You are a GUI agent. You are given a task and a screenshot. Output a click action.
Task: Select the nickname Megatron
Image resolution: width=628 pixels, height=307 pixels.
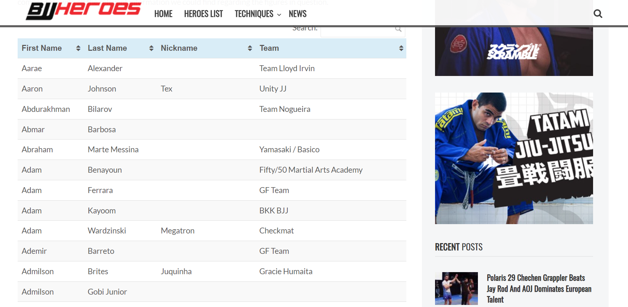pos(178,231)
